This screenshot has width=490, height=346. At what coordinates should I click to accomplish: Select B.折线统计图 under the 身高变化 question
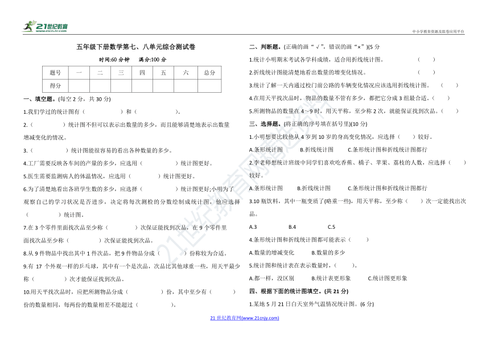[x=316, y=150]
